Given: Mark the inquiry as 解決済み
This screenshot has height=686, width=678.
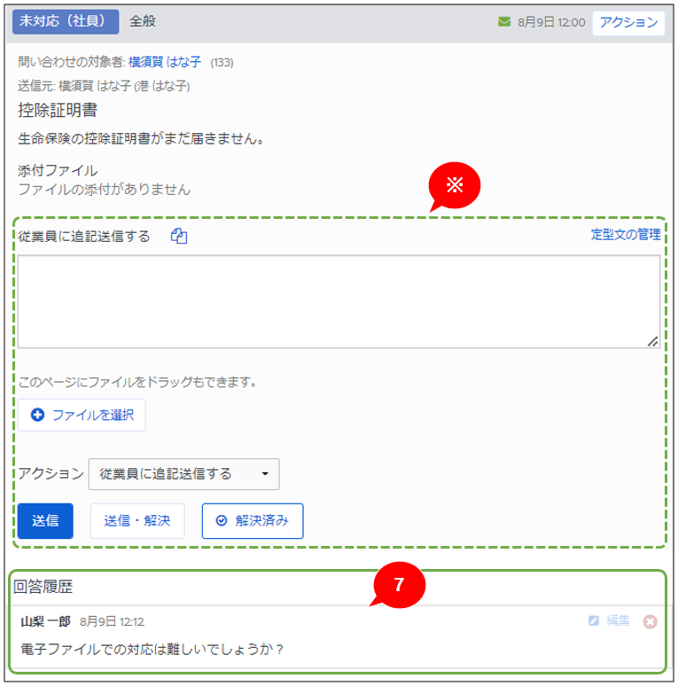Looking at the screenshot, I should (x=253, y=521).
